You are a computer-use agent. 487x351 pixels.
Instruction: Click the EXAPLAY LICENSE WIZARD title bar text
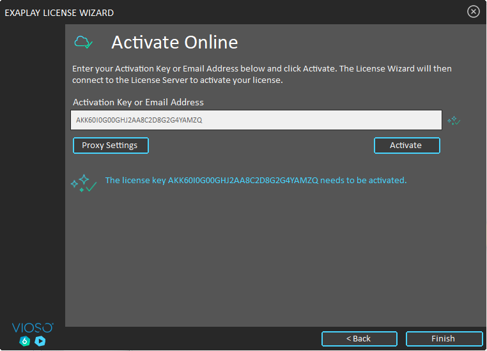pyautogui.click(x=59, y=12)
